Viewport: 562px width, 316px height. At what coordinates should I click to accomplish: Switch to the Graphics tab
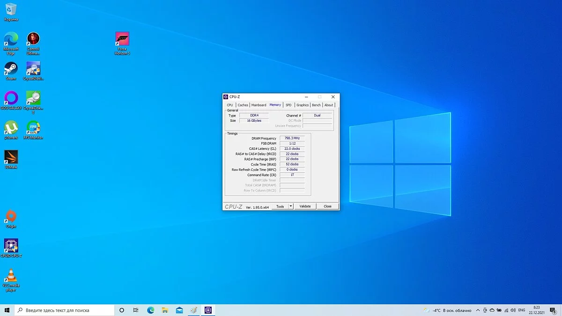[303, 105]
